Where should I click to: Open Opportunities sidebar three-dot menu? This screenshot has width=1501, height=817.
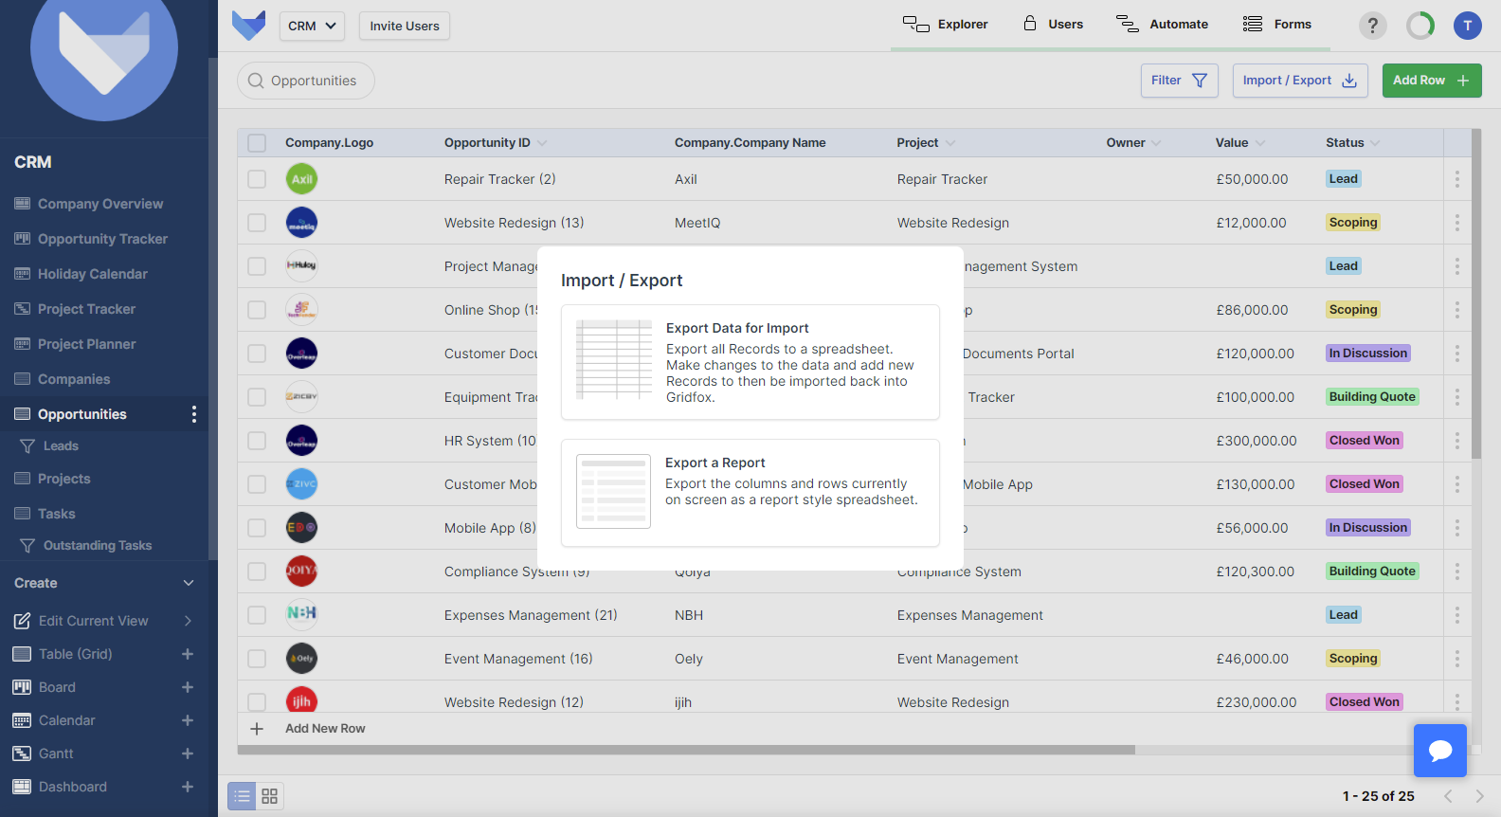pos(194,414)
